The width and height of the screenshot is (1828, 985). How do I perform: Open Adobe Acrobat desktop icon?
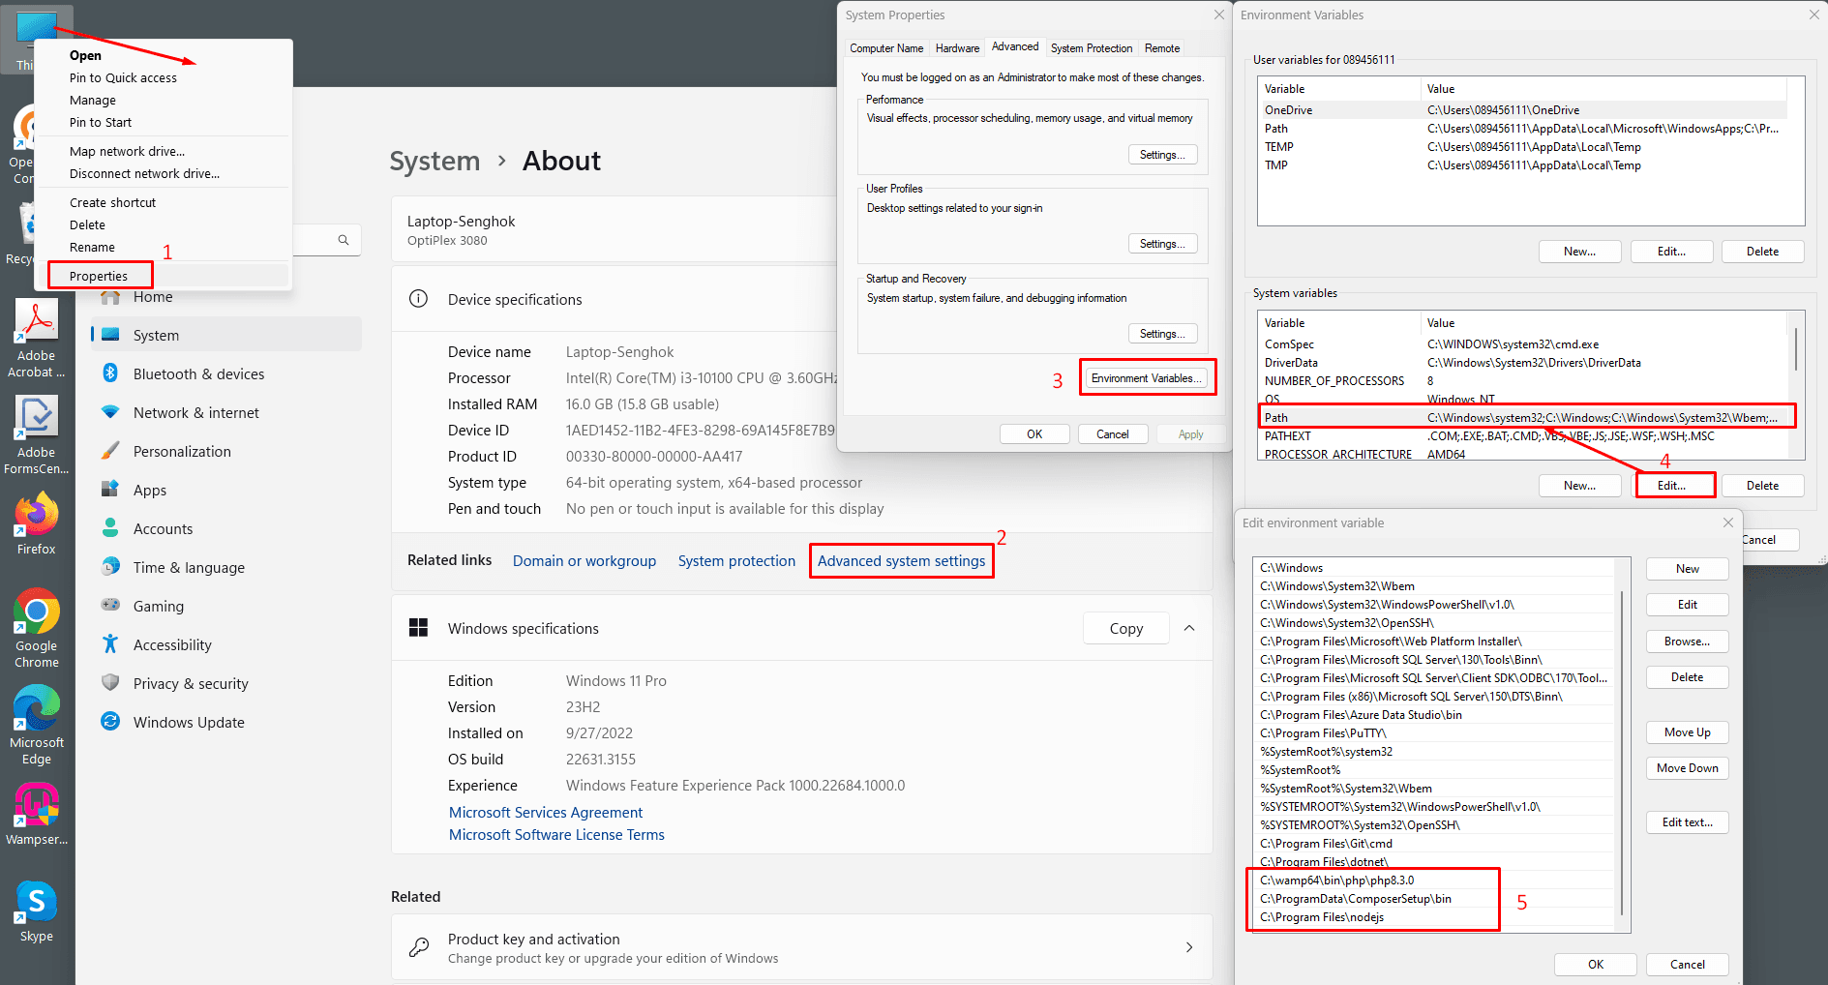click(x=36, y=323)
